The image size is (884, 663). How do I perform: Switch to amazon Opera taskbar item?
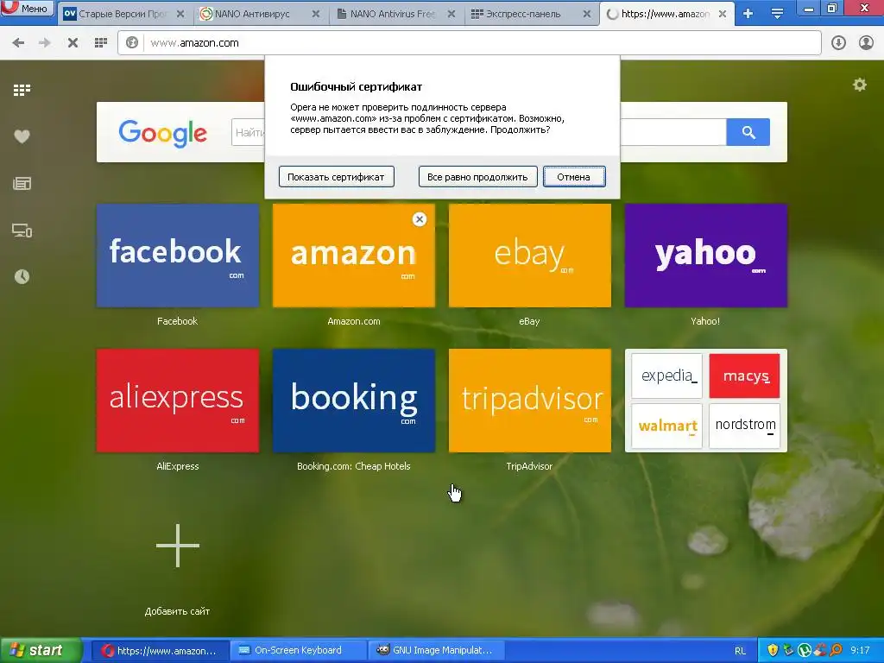(159, 651)
